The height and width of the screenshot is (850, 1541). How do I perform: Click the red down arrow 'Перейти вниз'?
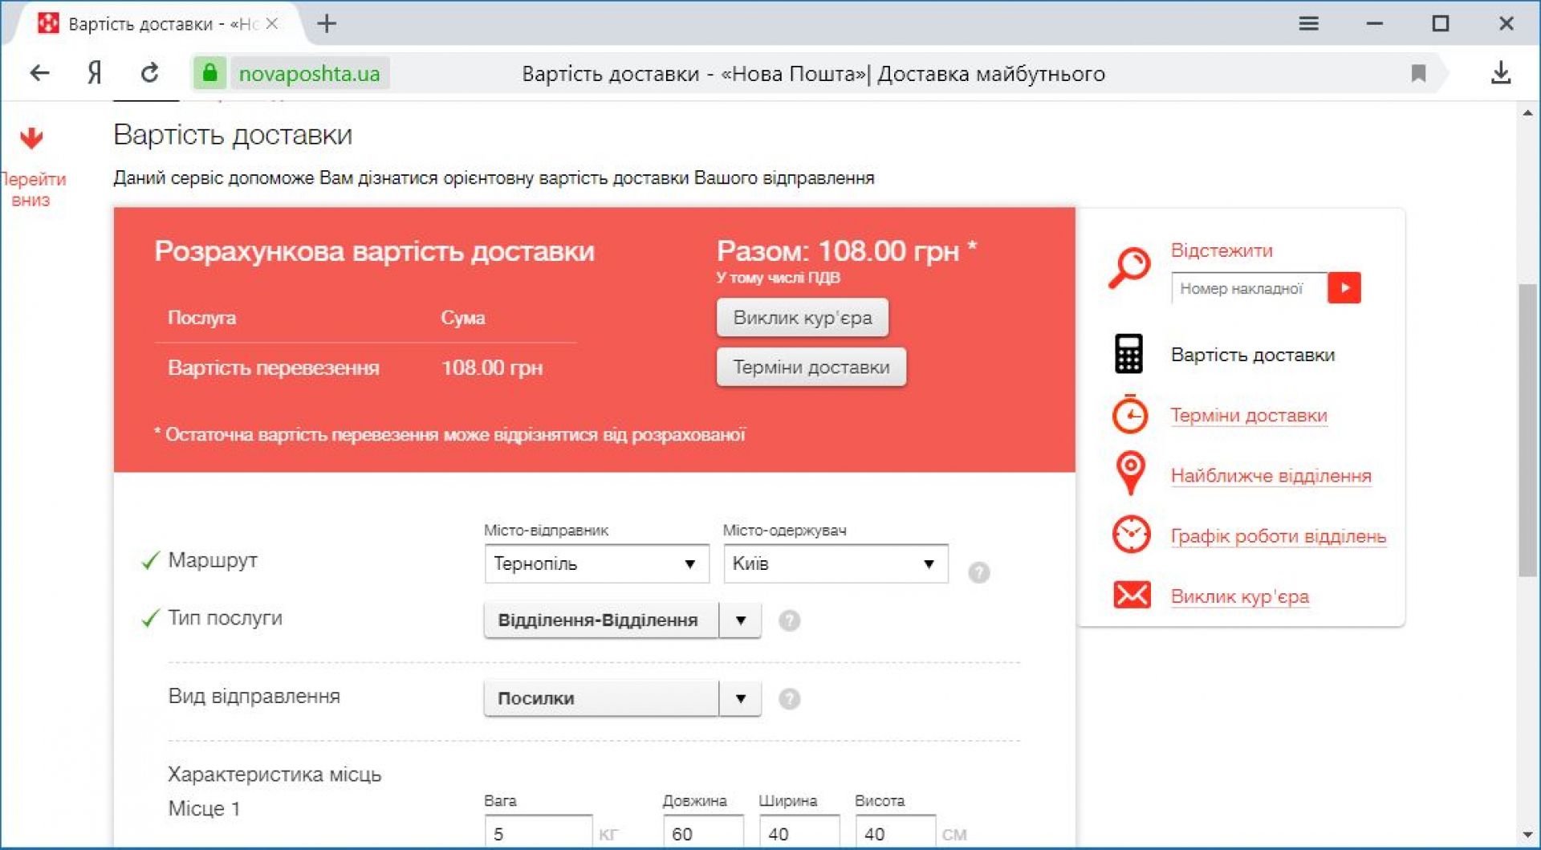(x=31, y=139)
